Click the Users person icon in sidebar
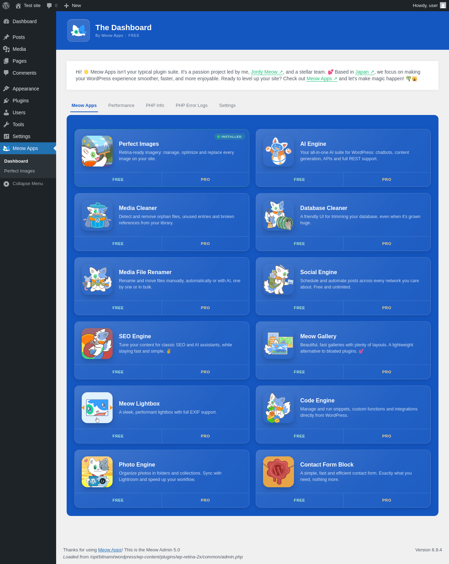Image resolution: width=449 pixels, height=564 pixels. point(6,113)
